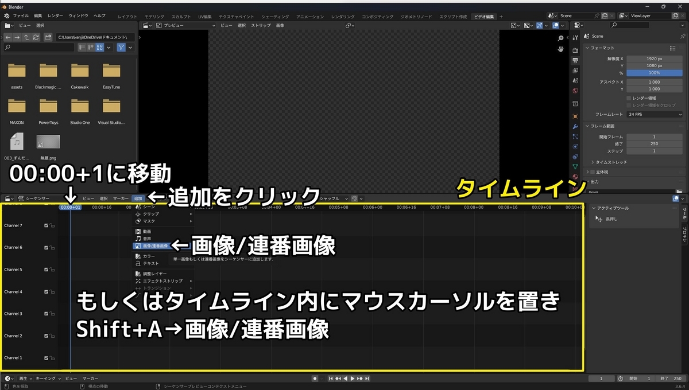Switch file browser to horizontal list view
The height and width of the screenshot is (390, 689).
91,48
